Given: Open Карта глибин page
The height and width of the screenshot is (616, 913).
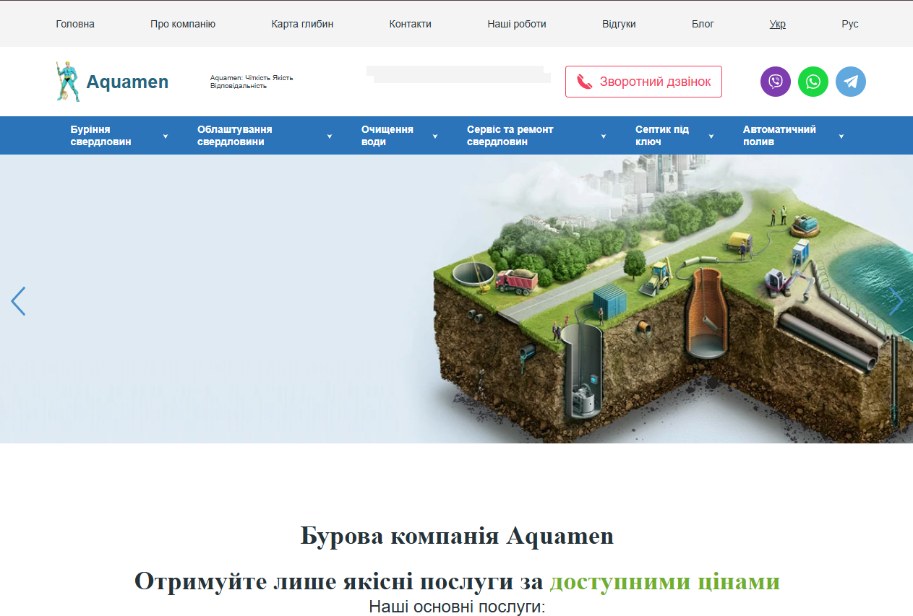Looking at the screenshot, I should tap(303, 24).
